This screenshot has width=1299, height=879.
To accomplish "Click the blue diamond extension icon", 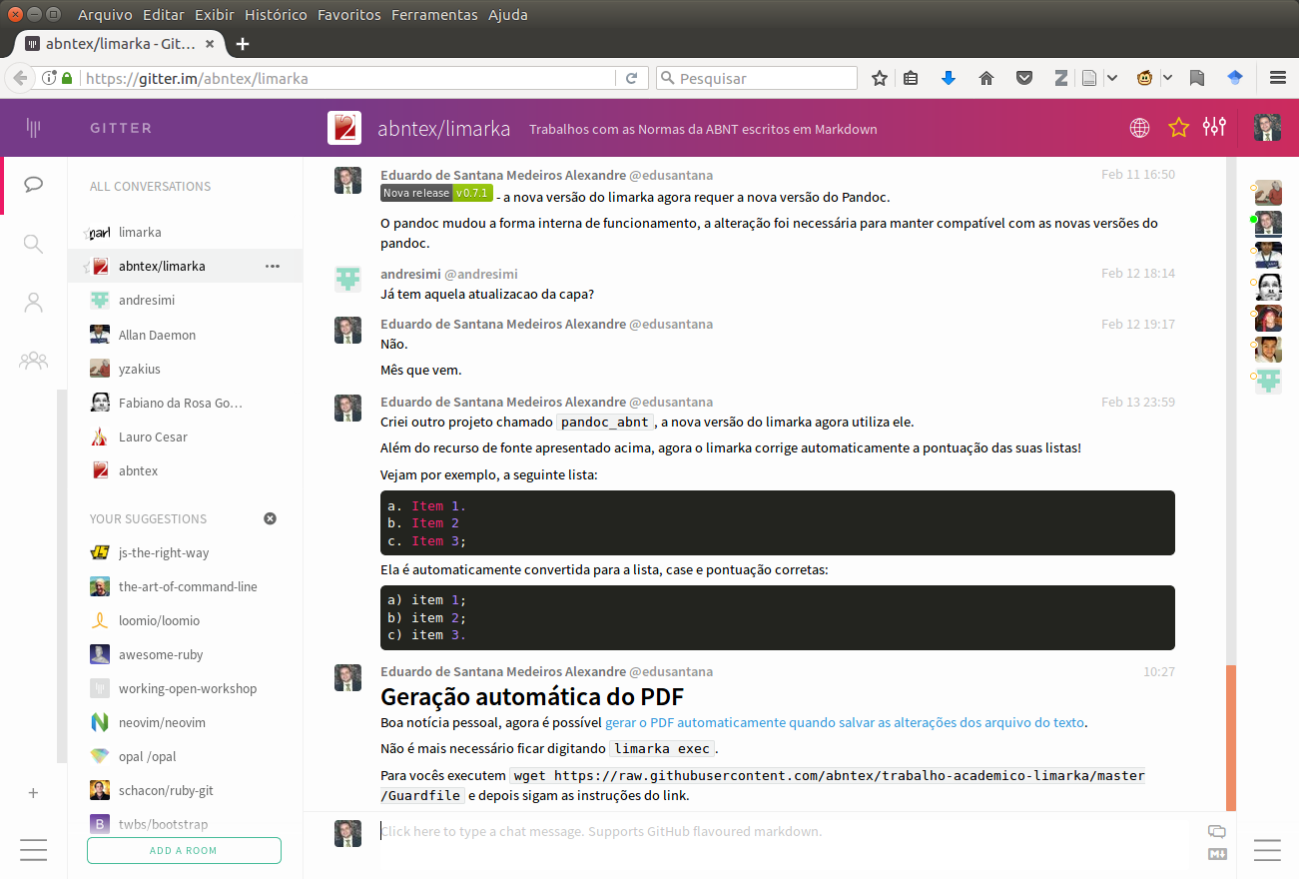I will (1235, 78).
